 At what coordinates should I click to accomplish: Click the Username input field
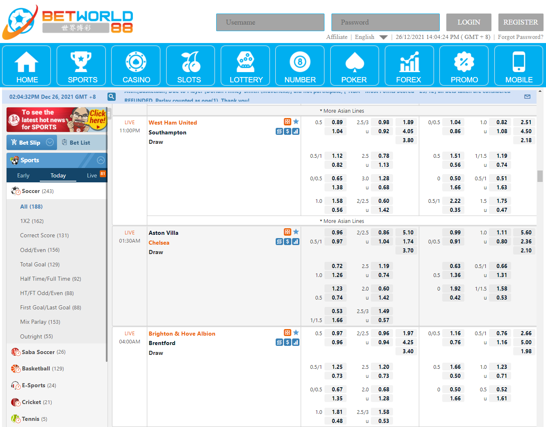(270, 22)
